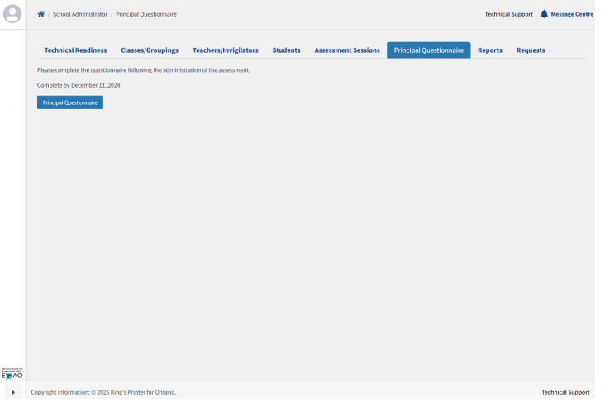Screen dimensions: 605x407
Task: Click the EQAO logo in sidebar
Action: pos(12,374)
